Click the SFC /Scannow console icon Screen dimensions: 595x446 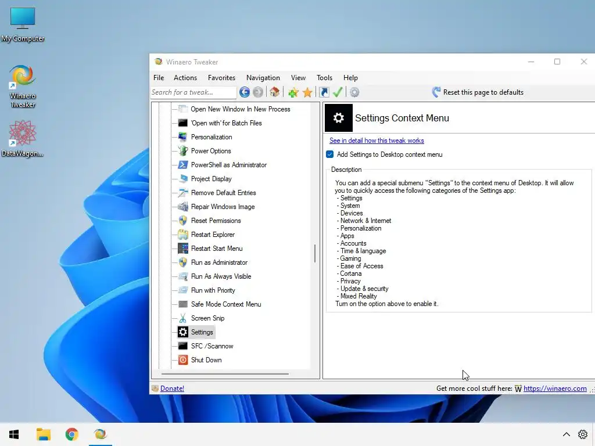point(183,346)
